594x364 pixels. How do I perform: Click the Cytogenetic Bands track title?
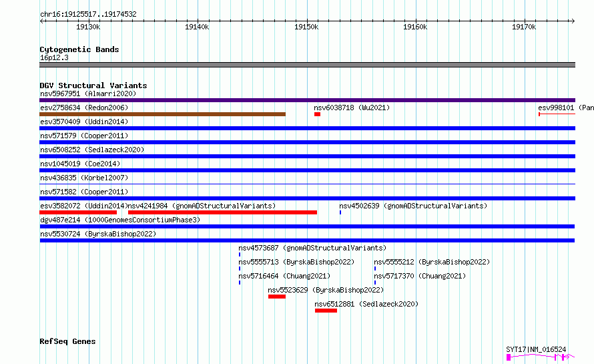coord(79,49)
